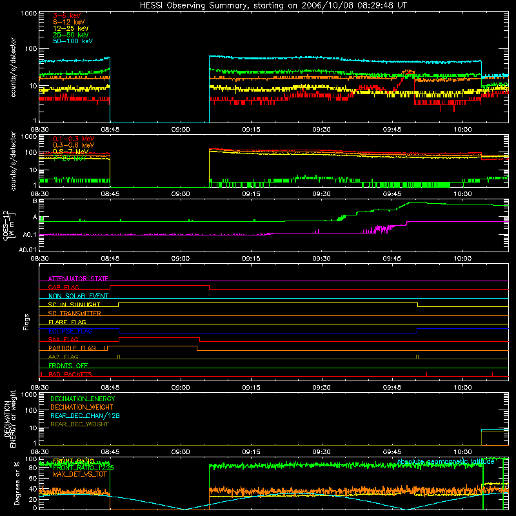
Task: Click the Flags panel axis label
Action: pos(26,322)
